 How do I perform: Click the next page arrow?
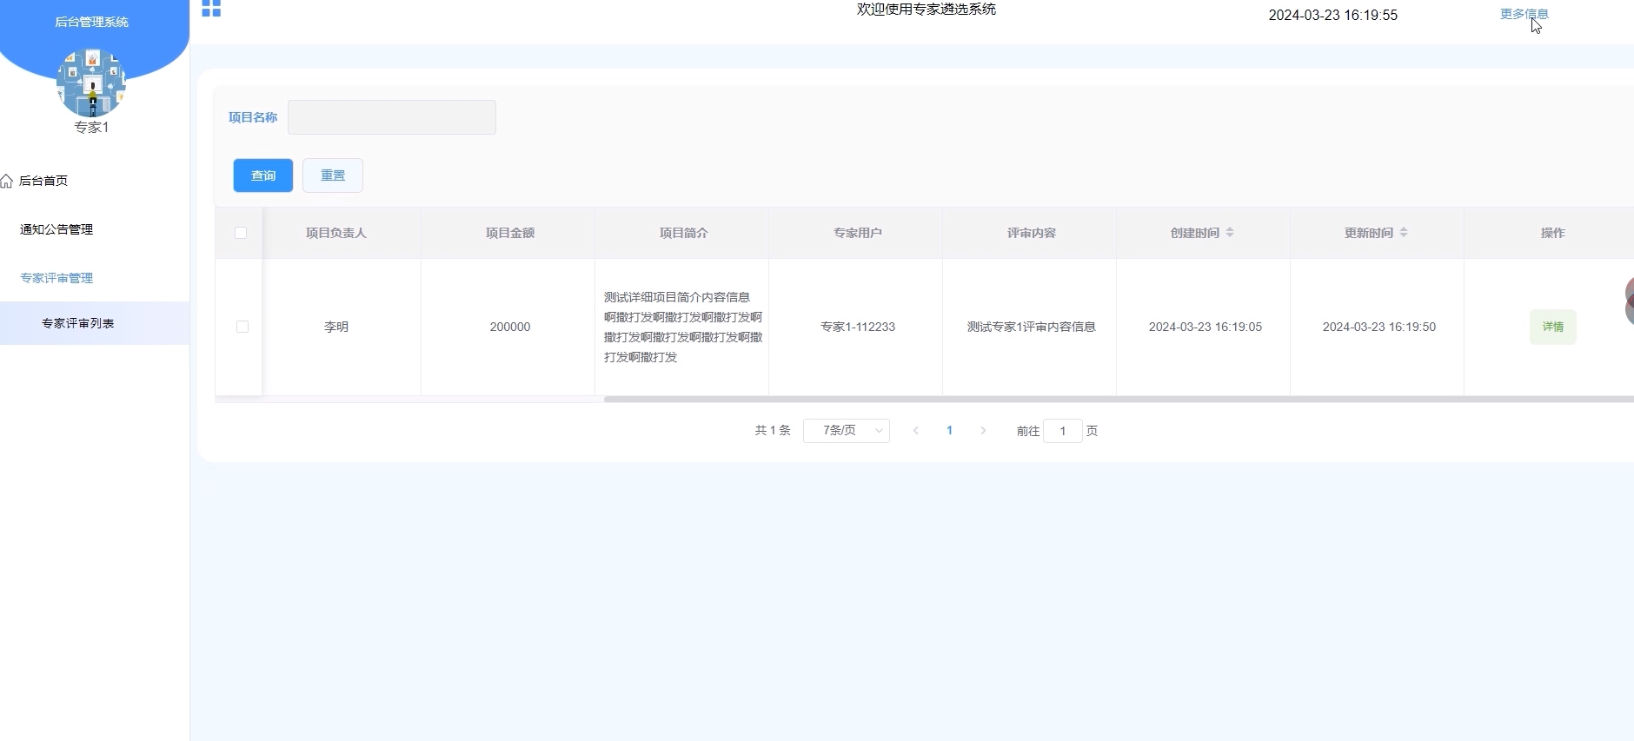(x=983, y=431)
